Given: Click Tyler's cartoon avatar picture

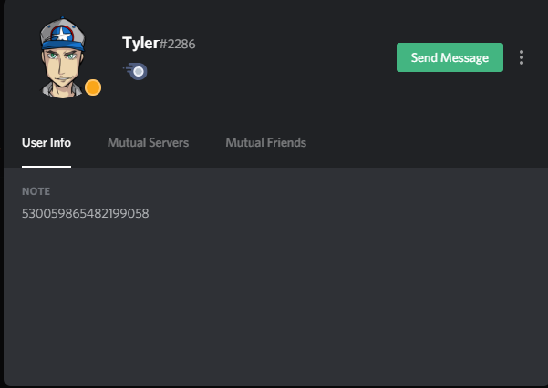Looking at the screenshot, I should (x=63, y=57).
